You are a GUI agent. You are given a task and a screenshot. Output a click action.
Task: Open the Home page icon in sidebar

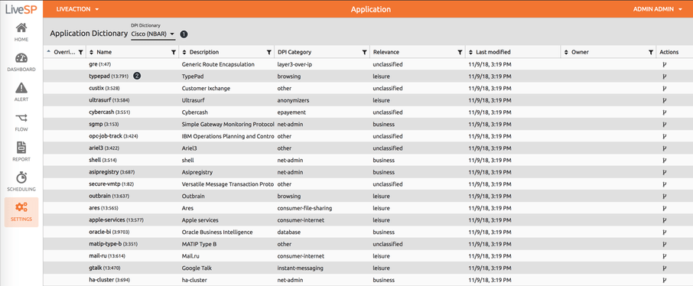21,28
